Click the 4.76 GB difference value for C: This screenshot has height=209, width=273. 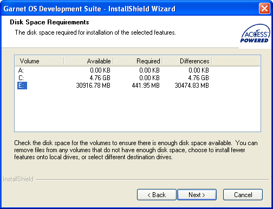click(198, 78)
